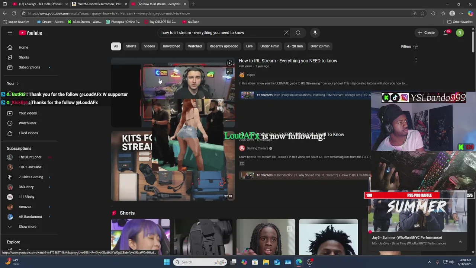
Task: Switch to the Watch Dexter: Resurrection tab
Action: click(x=100, y=4)
